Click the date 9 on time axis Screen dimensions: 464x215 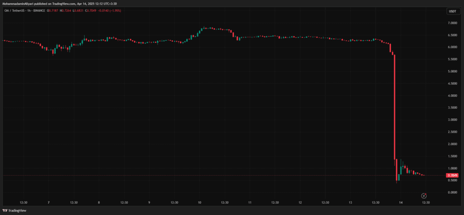[x=149, y=202]
